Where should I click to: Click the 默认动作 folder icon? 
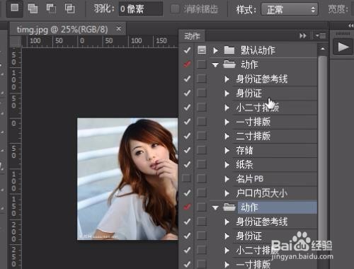pyautogui.click(x=229, y=50)
